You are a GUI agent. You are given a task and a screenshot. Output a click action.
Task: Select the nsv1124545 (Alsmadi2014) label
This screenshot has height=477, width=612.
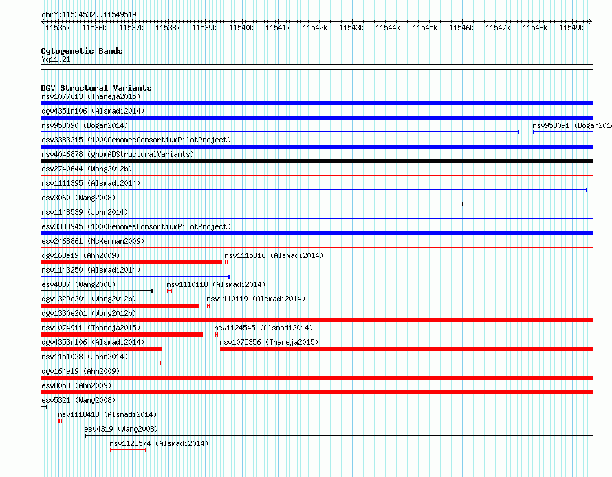pos(263,328)
